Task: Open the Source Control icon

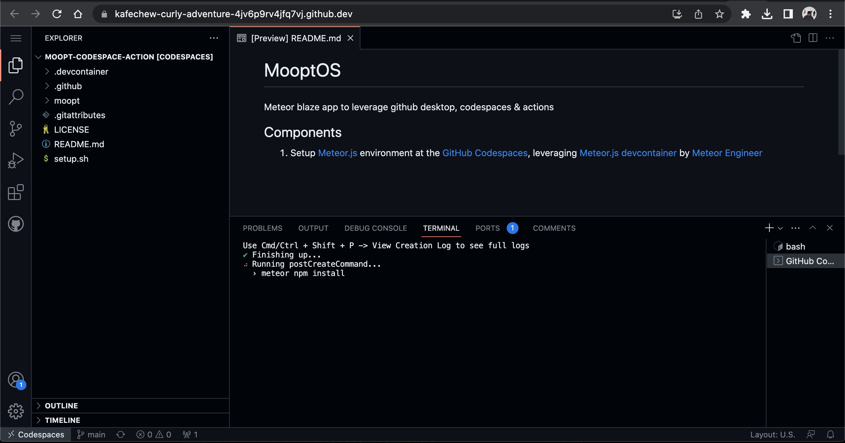Action: [15, 129]
